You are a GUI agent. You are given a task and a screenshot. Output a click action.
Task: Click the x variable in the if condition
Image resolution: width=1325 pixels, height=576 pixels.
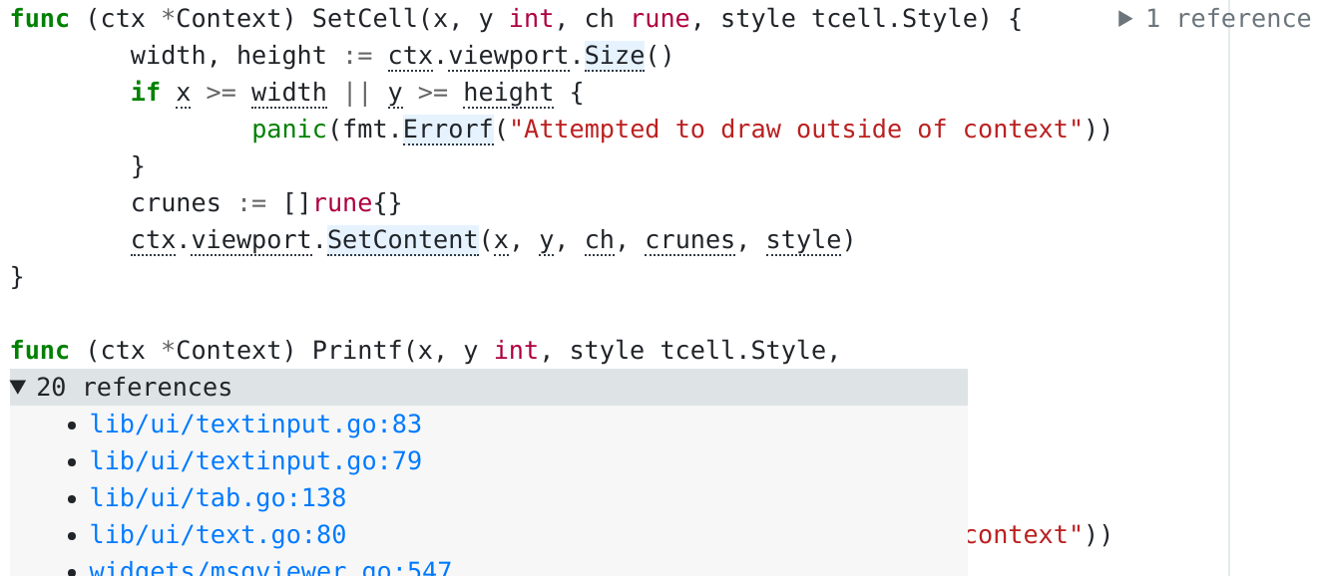tap(183, 93)
